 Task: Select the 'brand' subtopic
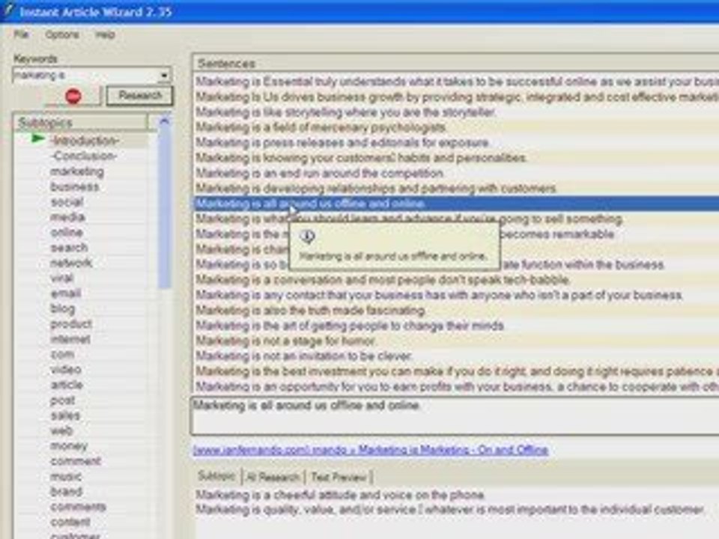pyautogui.click(x=67, y=492)
